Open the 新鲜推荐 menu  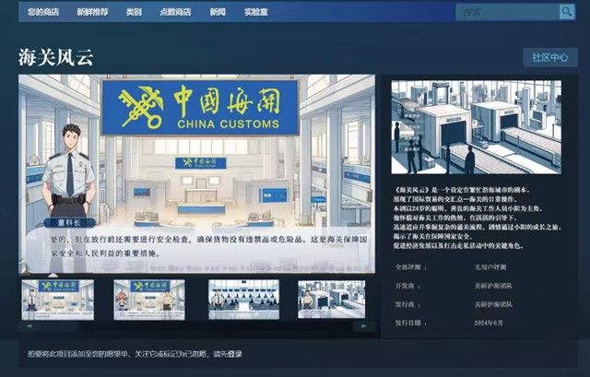[92, 12]
